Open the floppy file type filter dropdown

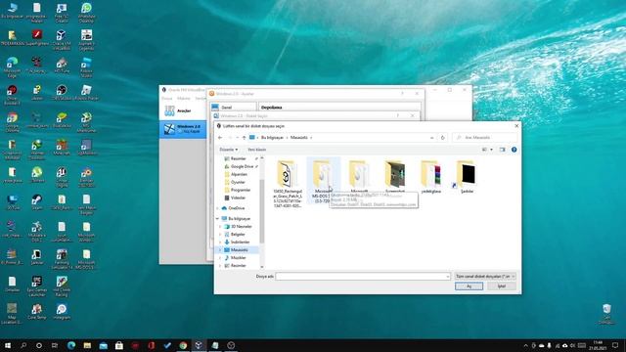click(485, 276)
